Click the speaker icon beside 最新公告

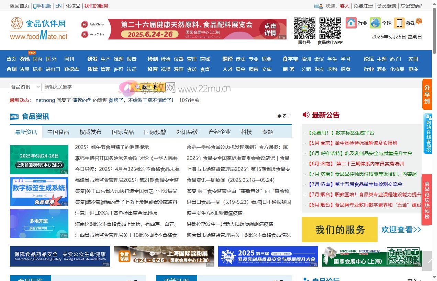[x=306, y=115]
